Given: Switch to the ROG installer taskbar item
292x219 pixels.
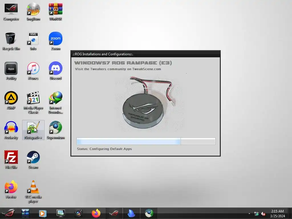Looking at the screenshot, I should pos(114,213).
